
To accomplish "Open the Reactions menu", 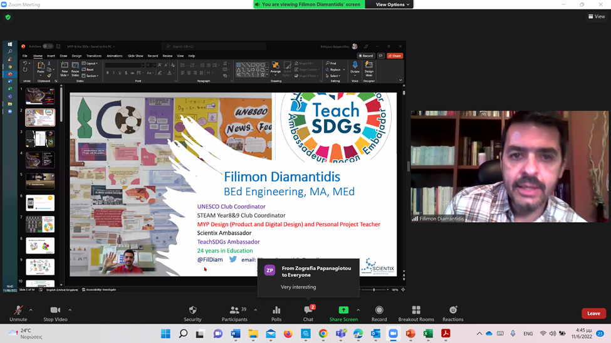I will [453, 314].
